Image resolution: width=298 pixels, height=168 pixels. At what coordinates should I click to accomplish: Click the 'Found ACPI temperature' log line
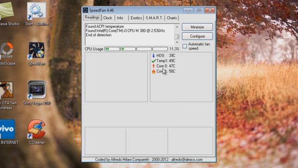tap(105, 27)
